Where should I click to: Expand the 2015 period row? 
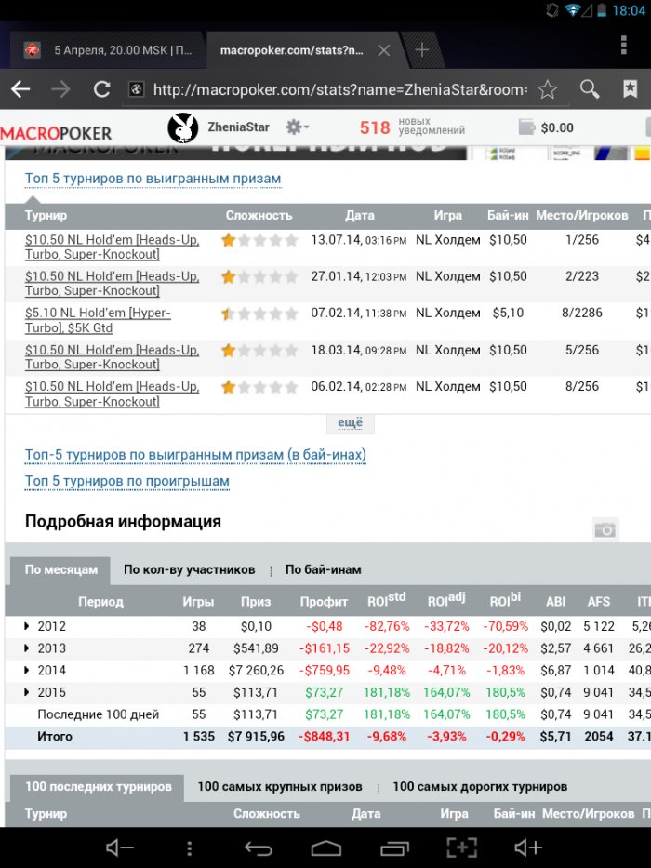tap(27, 692)
